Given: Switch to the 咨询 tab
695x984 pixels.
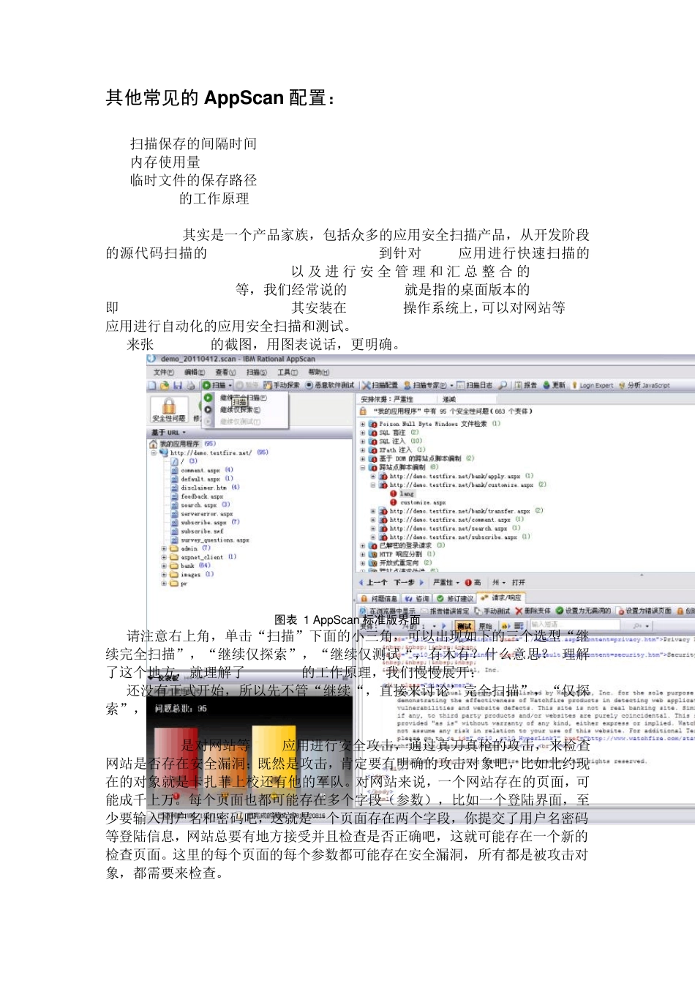Looking at the screenshot, I should coord(417,598).
